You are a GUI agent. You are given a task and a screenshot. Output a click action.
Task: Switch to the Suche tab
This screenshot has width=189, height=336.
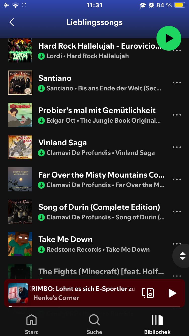click(94, 324)
